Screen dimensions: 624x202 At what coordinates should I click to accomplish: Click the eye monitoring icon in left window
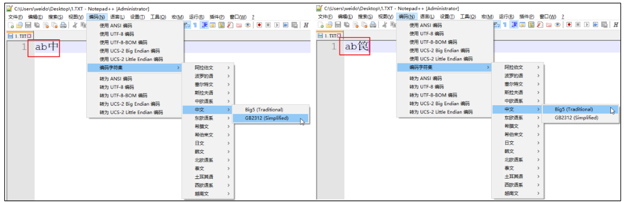(x=247, y=25)
